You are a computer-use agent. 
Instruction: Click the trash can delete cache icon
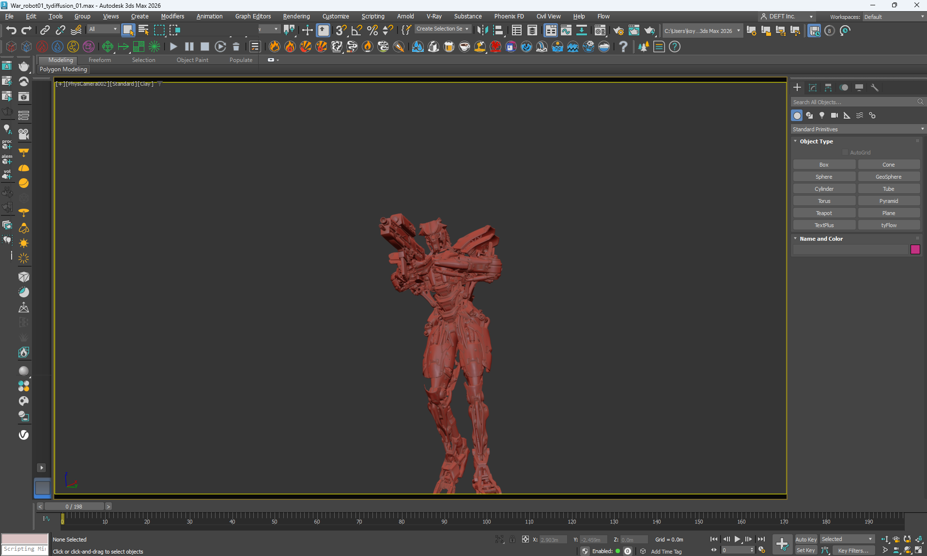(x=236, y=46)
